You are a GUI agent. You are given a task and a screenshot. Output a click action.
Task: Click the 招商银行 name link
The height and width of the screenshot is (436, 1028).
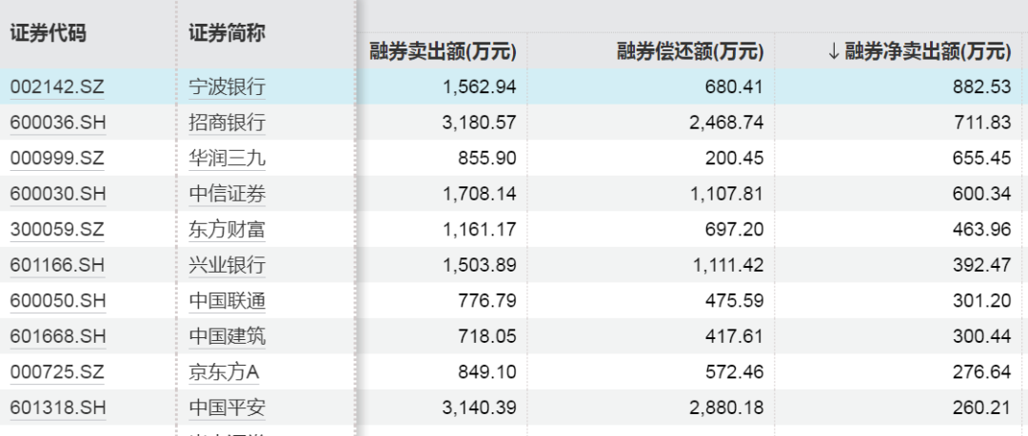click(x=227, y=123)
